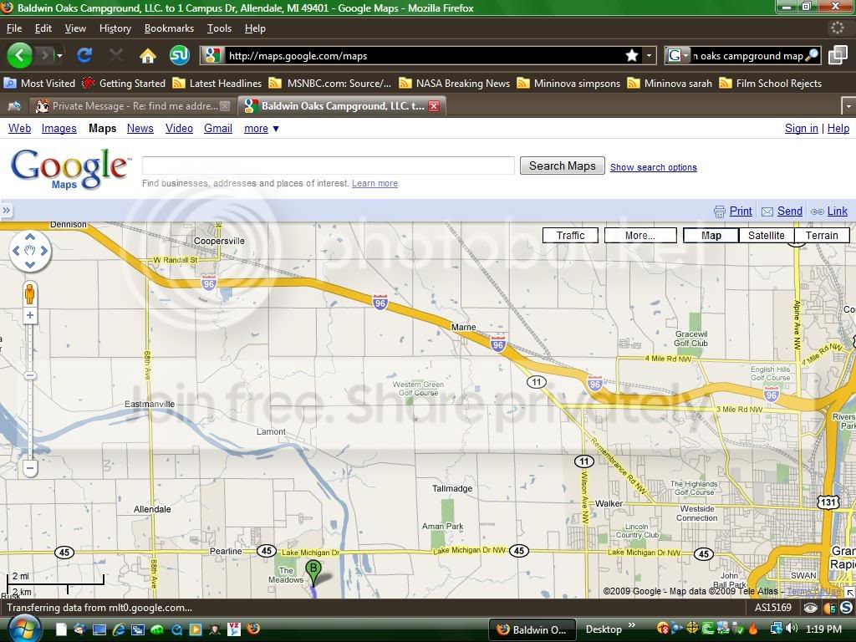856x642 pixels.
Task: Open the File menu
Action: coord(14,28)
